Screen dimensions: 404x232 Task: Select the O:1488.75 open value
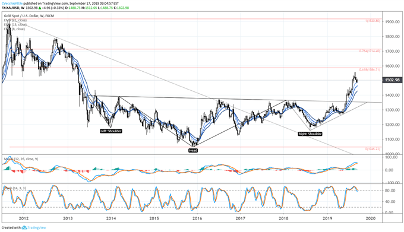coord(72,8)
